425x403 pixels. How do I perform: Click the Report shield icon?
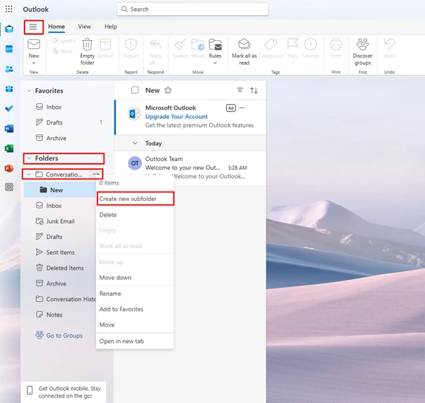[131, 44]
